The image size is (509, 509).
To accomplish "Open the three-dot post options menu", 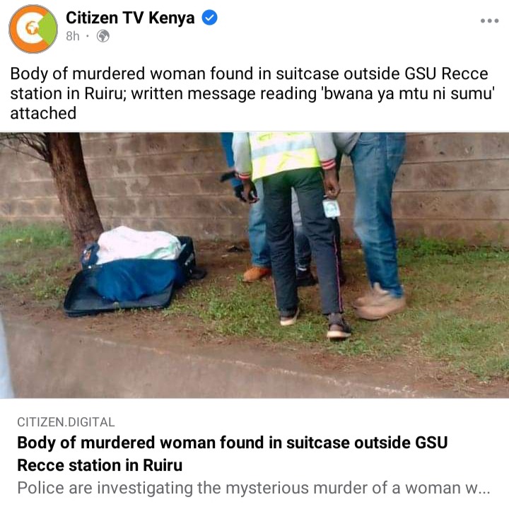I will tap(489, 21).
